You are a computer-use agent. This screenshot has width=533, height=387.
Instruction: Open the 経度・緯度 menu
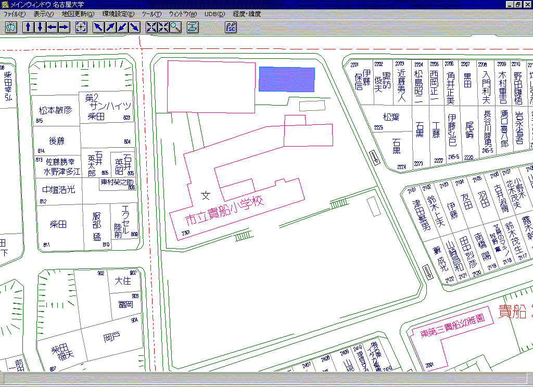click(x=247, y=14)
